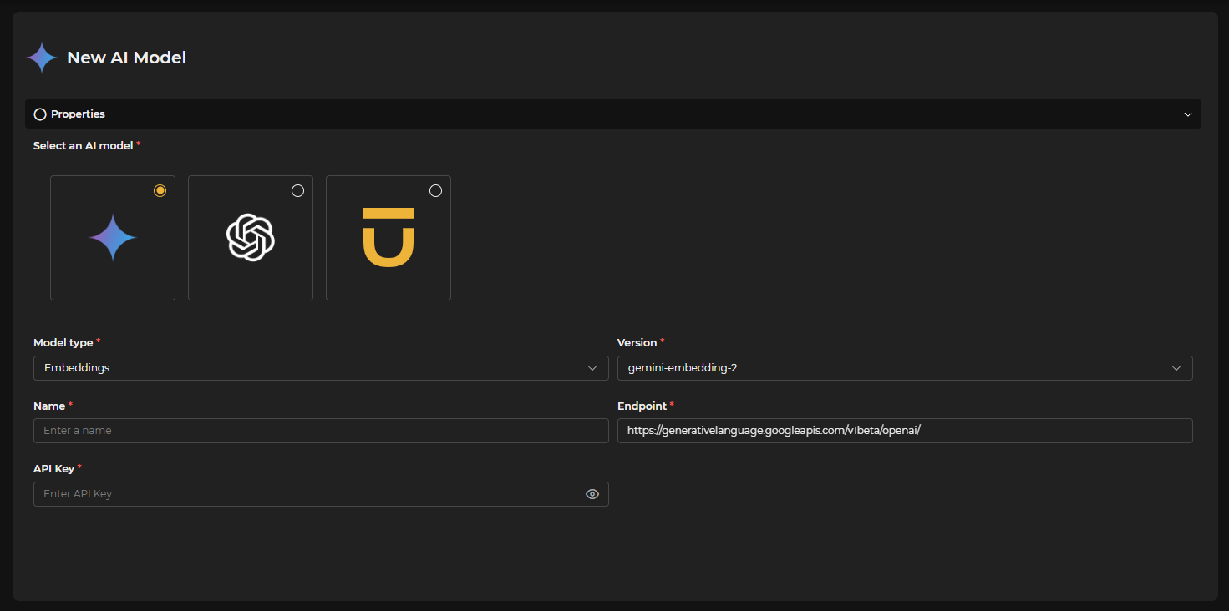Screen dimensions: 1229x611
Task: Choose the third model's radio button
Action: coord(435,191)
